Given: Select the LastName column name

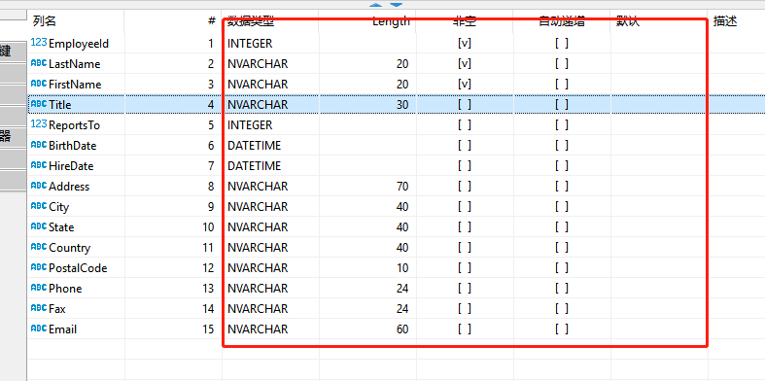Looking at the screenshot, I should [75, 64].
